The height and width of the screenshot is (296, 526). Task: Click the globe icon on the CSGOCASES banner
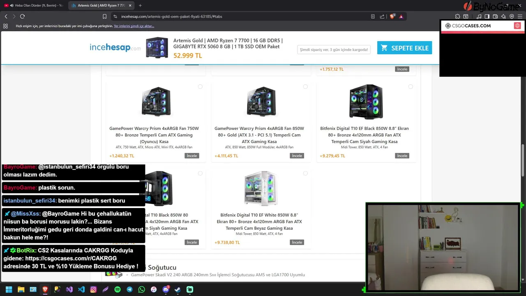tap(517, 25)
